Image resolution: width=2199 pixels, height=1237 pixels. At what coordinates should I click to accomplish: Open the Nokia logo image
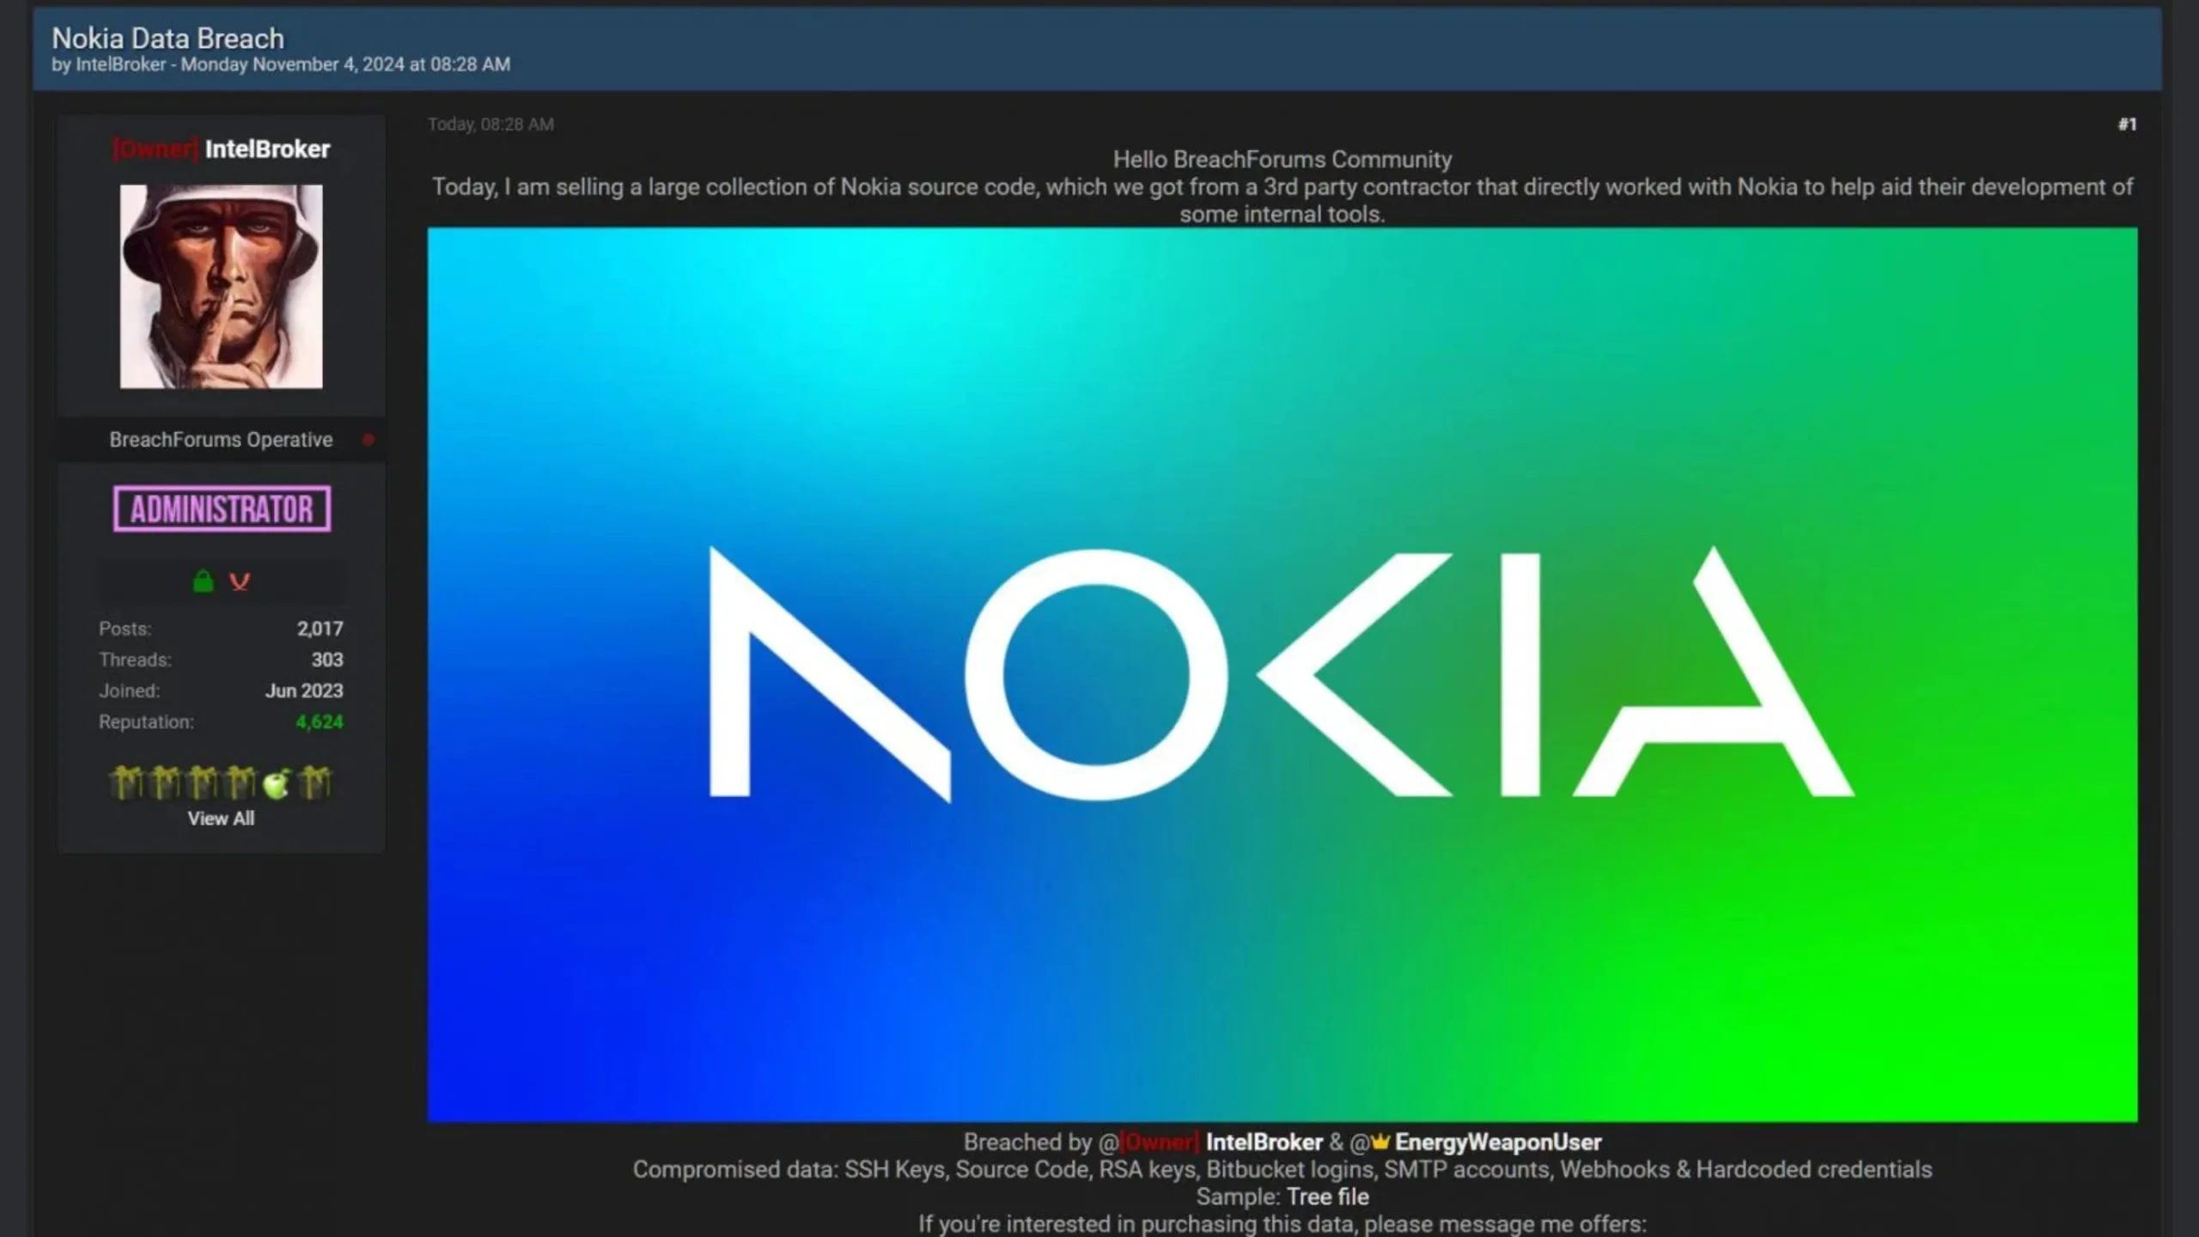[x=1282, y=674]
